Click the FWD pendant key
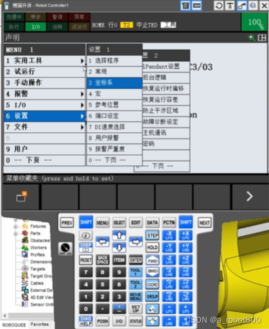The width and height of the screenshot is (269, 329). click(152, 260)
